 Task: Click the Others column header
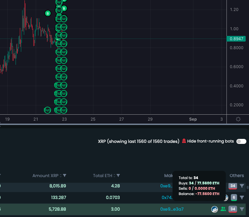(x=237, y=175)
